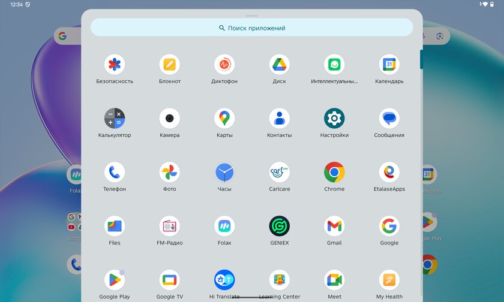Tap the Wi-Fi status icon
Screen dimensions: 504x302
(485, 4)
